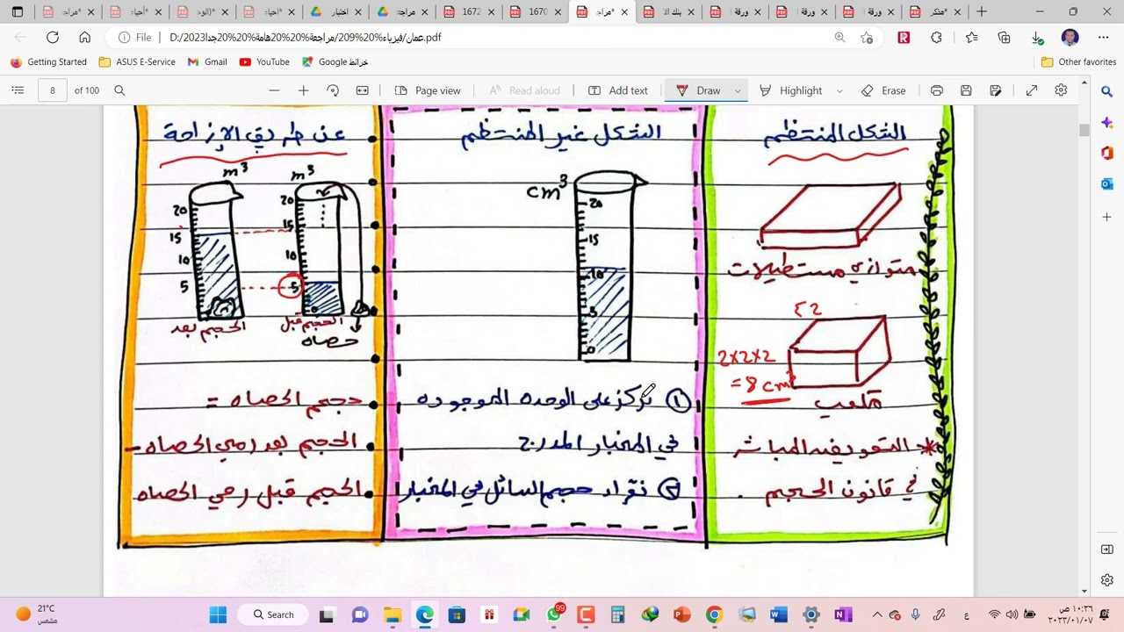1124x632 pixels.
Task: Click the PDF vertical scrollbar thumb
Action: click(x=1084, y=130)
